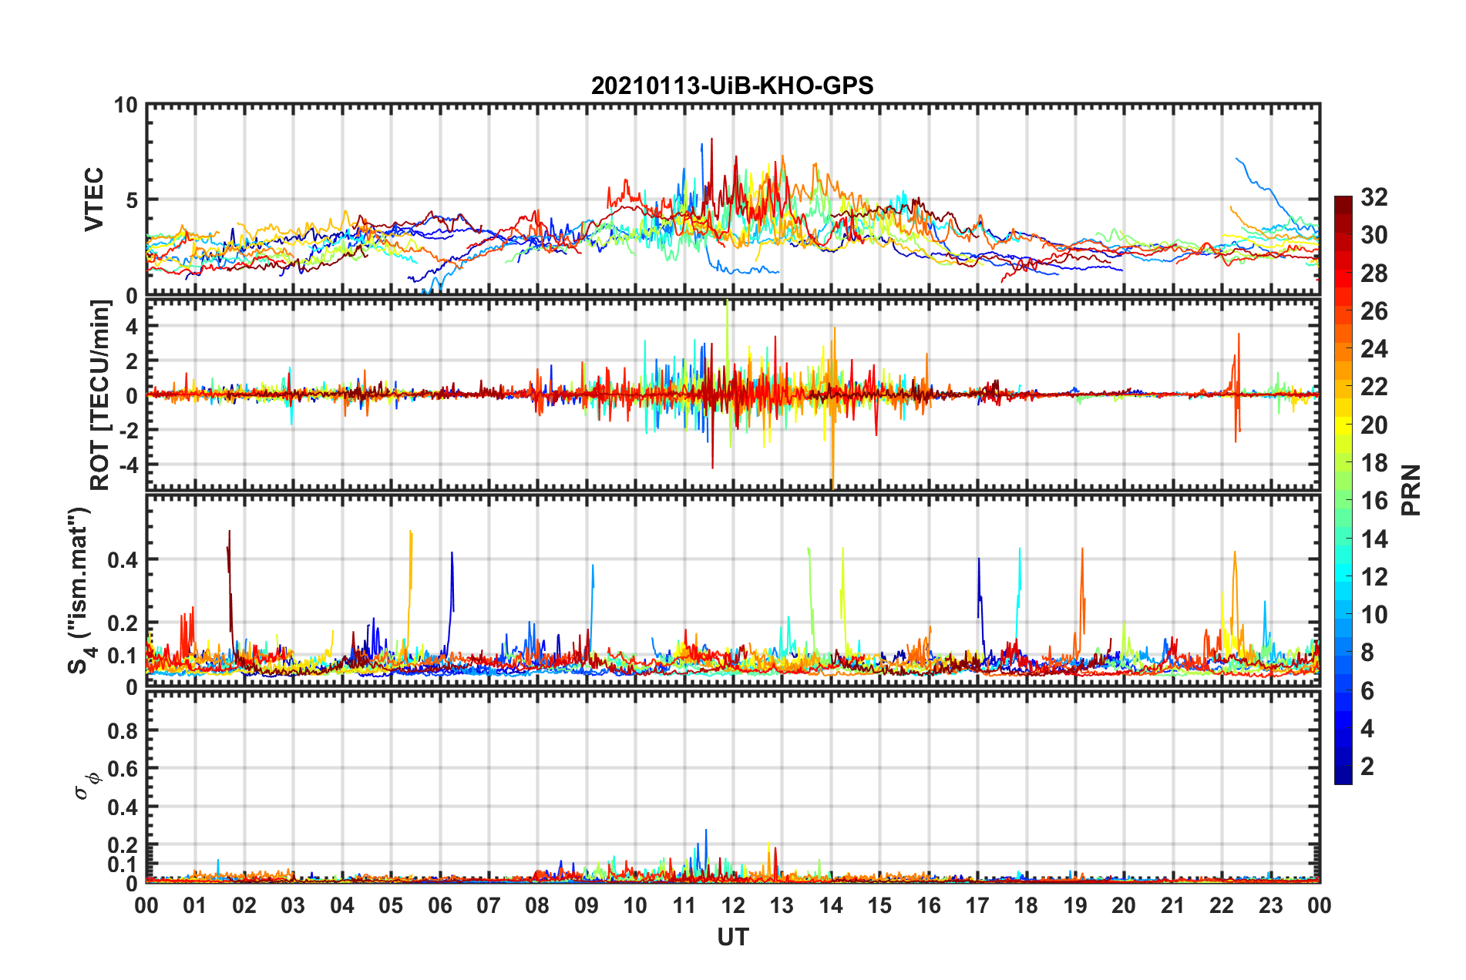Click sigma phi y-axis tick 0.6
The width and height of the screenshot is (1466, 980).
pyautogui.click(x=123, y=769)
